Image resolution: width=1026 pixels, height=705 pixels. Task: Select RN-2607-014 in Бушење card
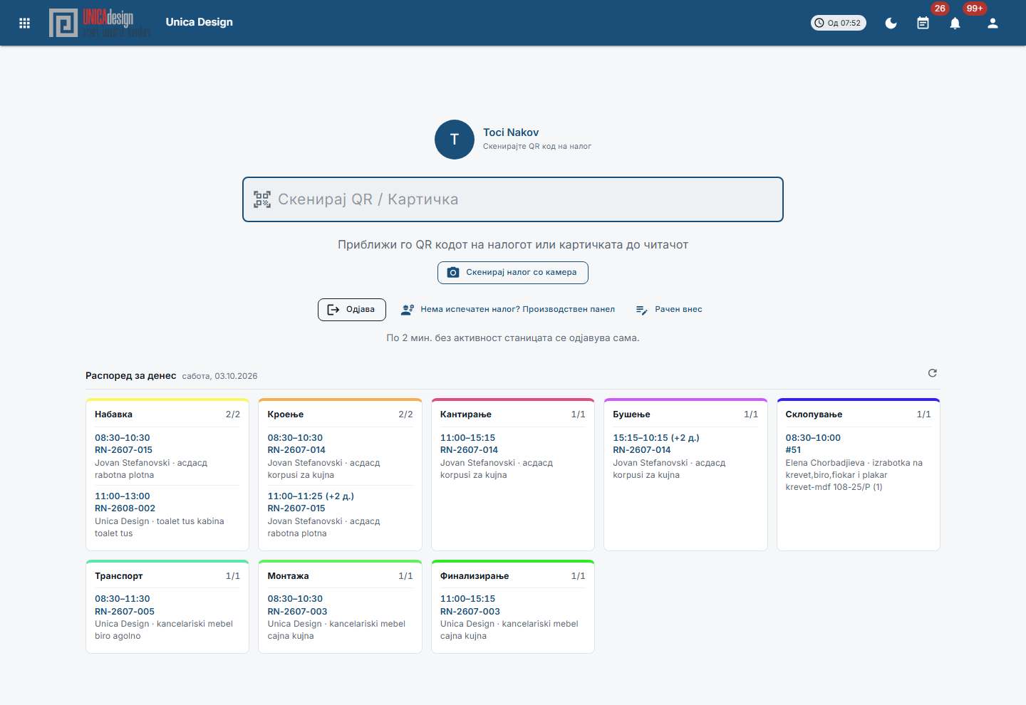(x=642, y=450)
